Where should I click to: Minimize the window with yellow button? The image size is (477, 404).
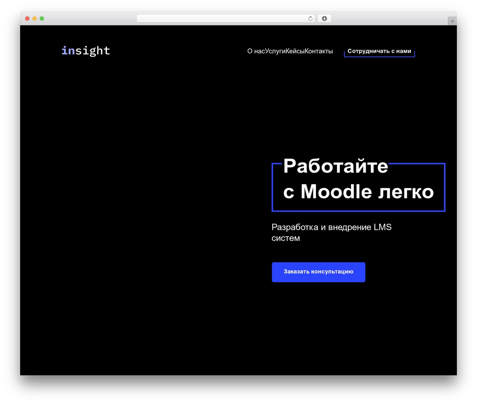pyautogui.click(x=35, y=19)
